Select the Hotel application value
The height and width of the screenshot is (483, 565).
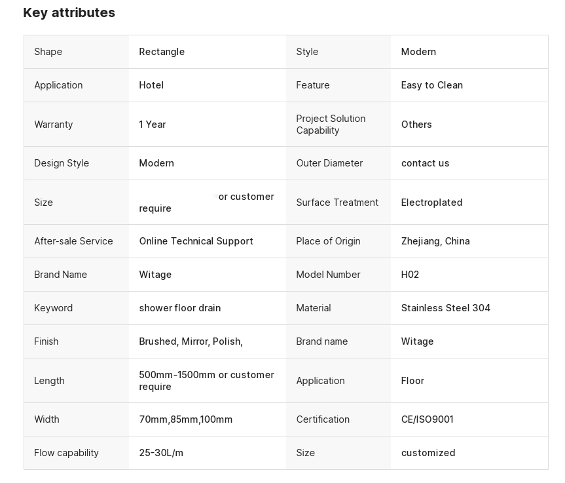point(151,85)
